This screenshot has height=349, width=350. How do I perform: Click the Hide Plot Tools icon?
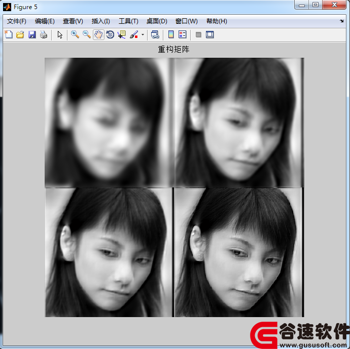[x=198, y=34]
